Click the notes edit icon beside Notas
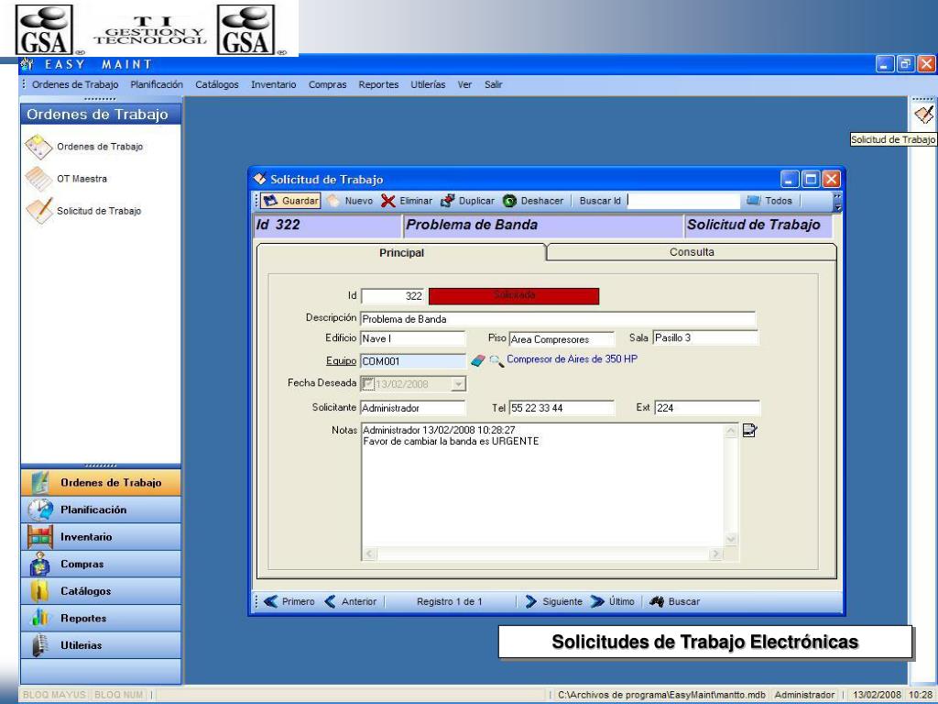This screenshot has width=938, height=704. pos(749,431)
